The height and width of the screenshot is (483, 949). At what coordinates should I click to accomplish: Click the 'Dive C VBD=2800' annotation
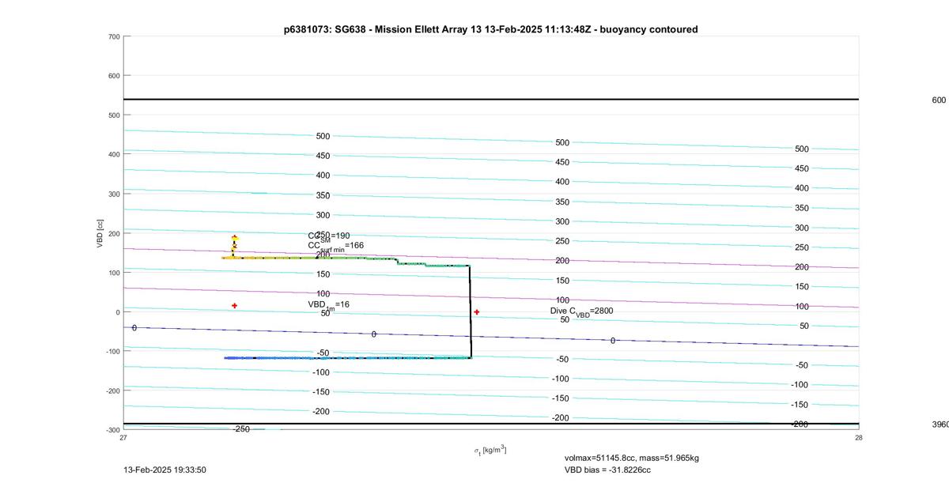(x=581, y=311)
